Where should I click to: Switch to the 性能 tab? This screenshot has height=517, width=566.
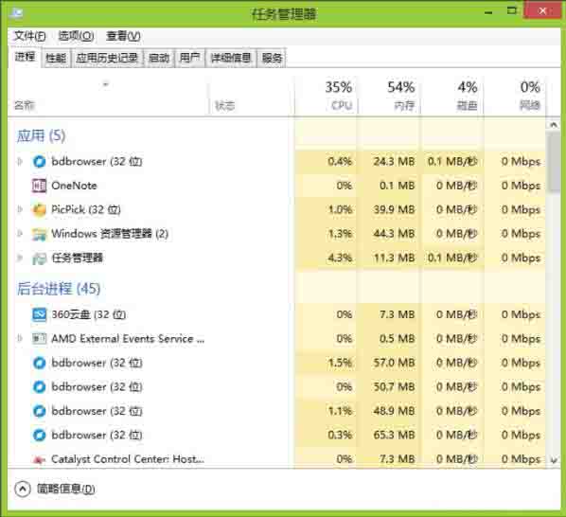point(56,58)
